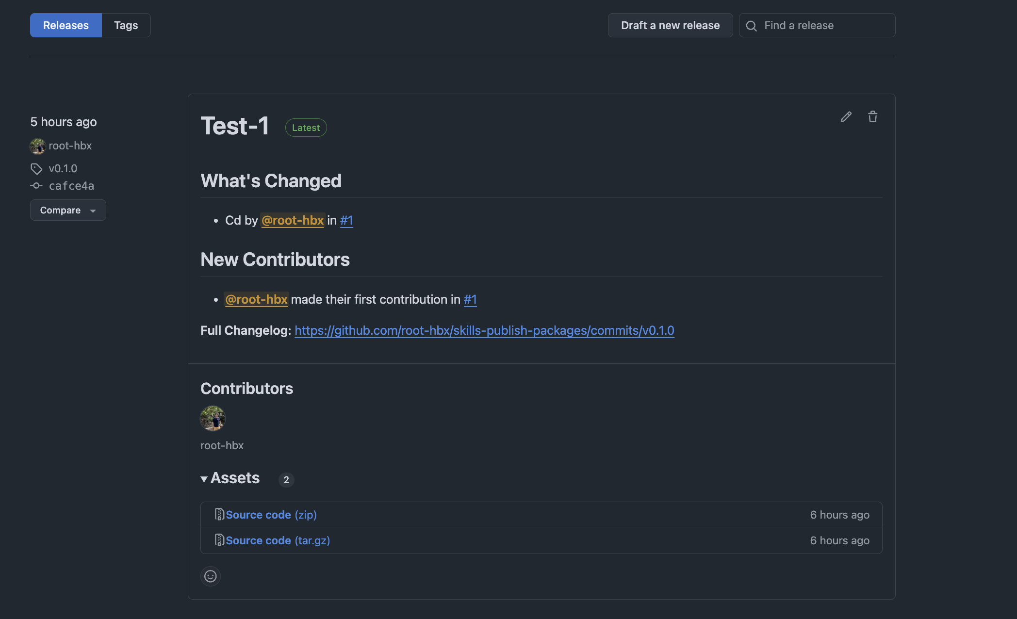1017x619 pixels.
Task: Open the Full Changelog commits URL
Action: [x=484, y=330]
